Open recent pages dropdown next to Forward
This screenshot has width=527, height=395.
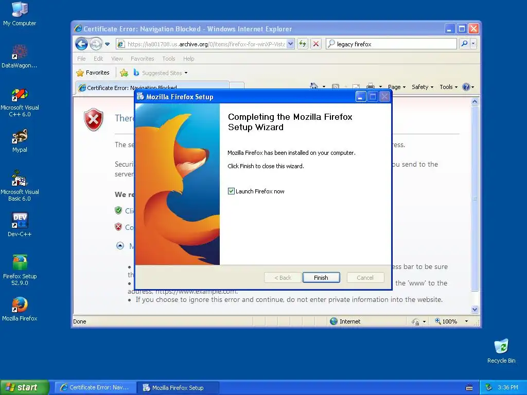(107, 44)
